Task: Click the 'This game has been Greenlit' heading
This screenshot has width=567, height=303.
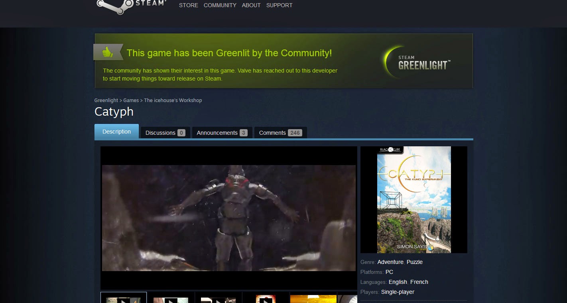Action: (x=229, y=53)
